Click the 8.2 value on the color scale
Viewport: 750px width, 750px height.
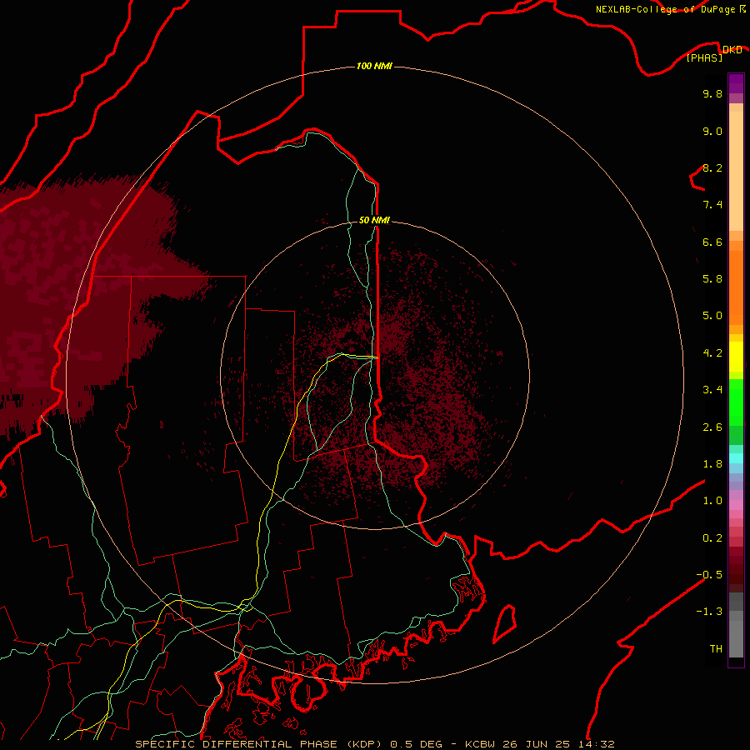(x=712, y=167)
